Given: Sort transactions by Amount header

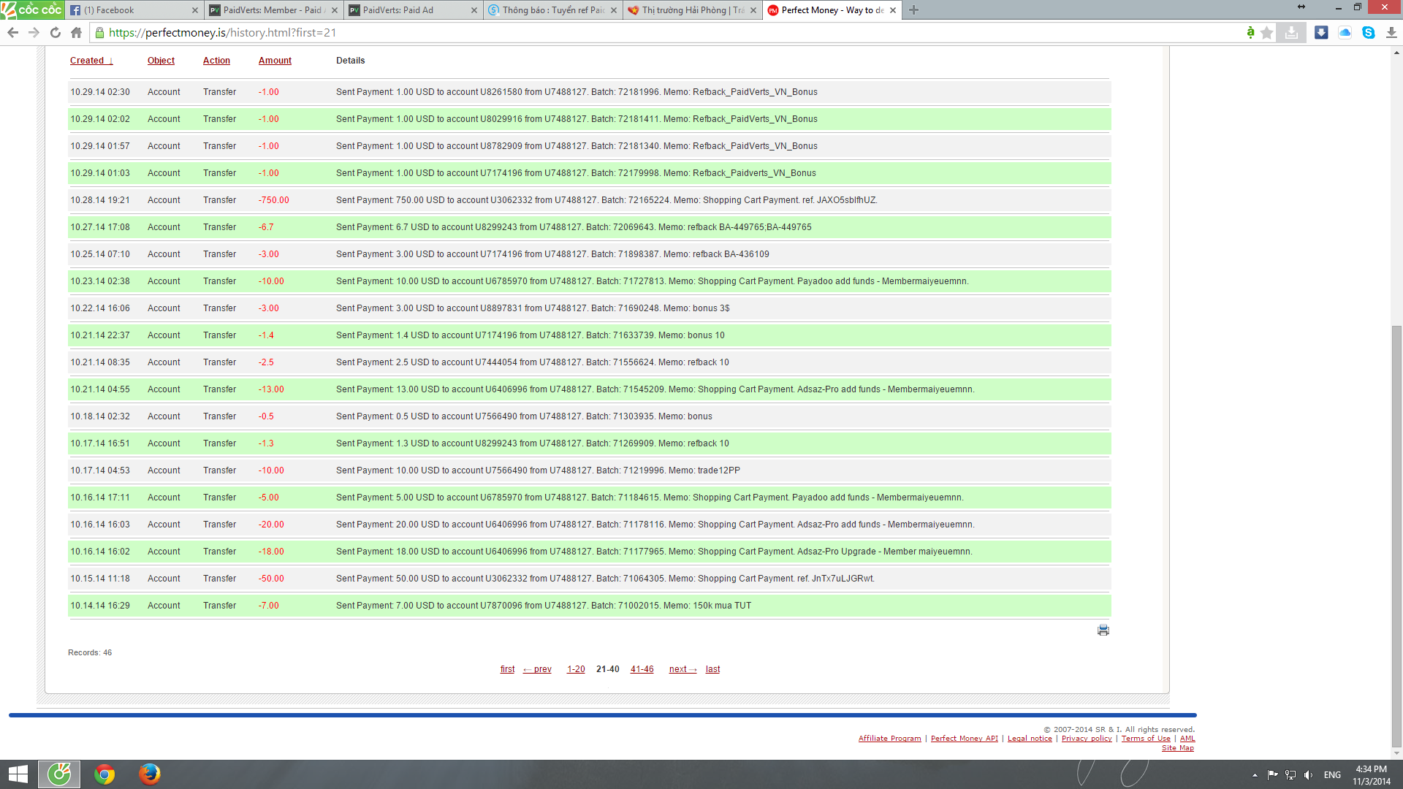Looking at the screenshot, I should (x=275, y=61).
